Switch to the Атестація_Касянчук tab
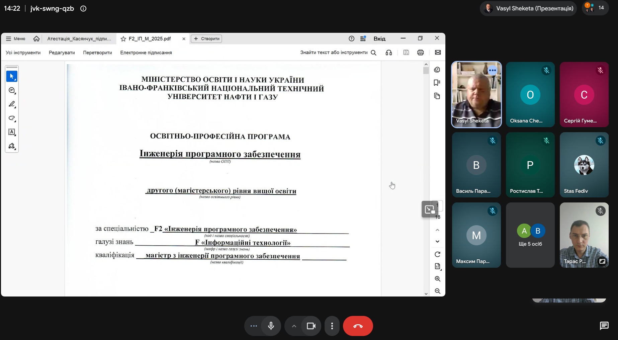 coord(79,39)
